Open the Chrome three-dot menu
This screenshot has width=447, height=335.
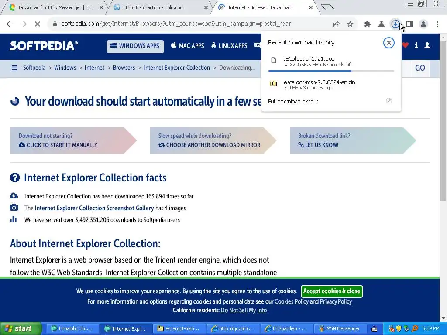point(437,24)
